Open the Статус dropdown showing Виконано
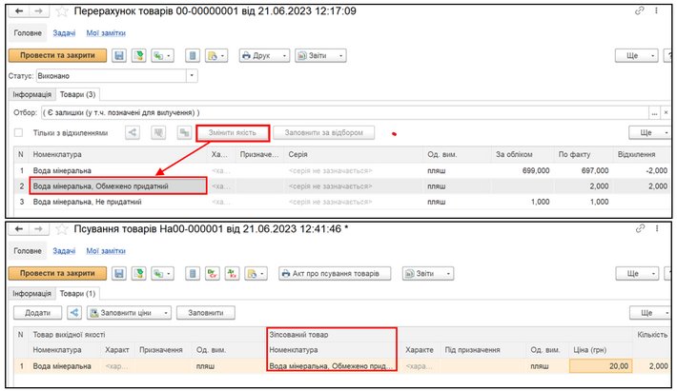677x391 pixels. (193, 75)
